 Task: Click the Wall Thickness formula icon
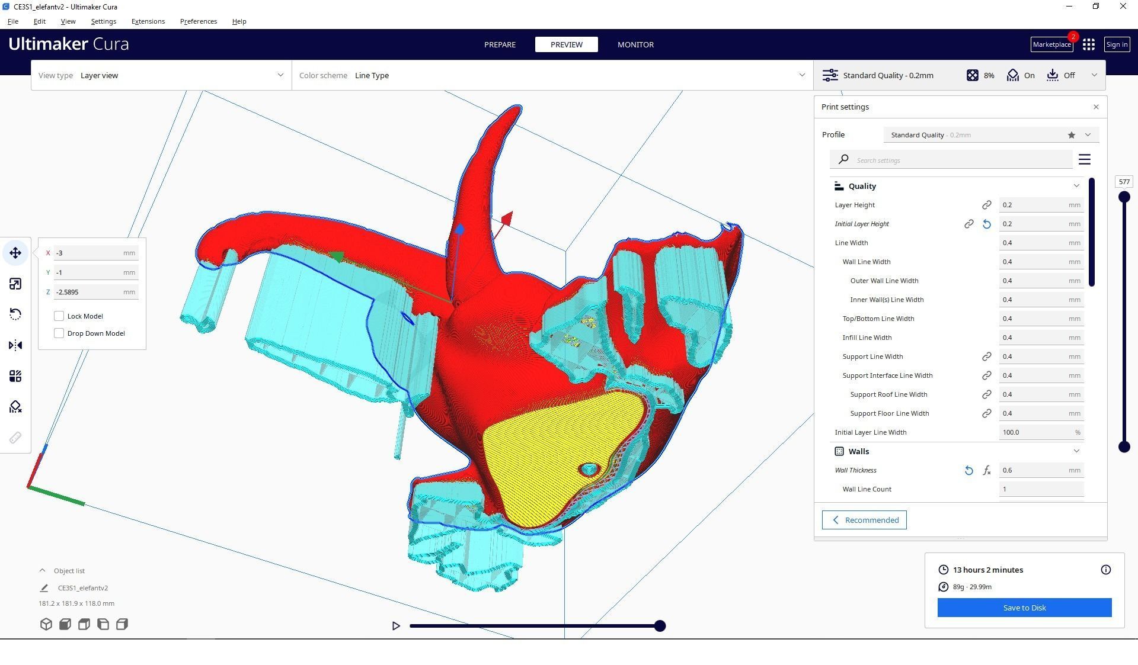(986, 470)
